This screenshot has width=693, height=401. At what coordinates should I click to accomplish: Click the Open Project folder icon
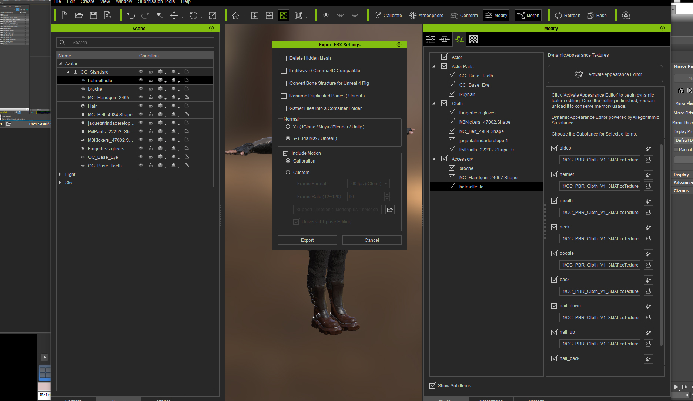pyautogui.click(x=79, y=15)
